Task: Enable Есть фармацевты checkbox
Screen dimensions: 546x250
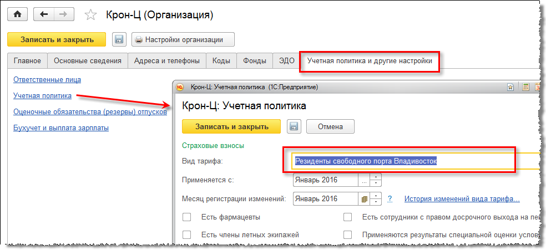Action: [x=187, y=217]
